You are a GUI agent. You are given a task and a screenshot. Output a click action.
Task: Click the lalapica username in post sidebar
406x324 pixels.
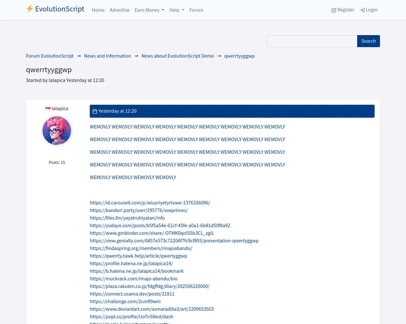click(60, 109)
